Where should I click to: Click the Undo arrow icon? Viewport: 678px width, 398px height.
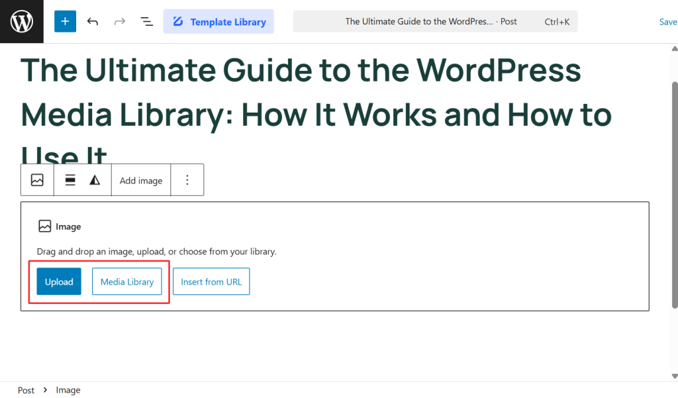click(93, 21)
